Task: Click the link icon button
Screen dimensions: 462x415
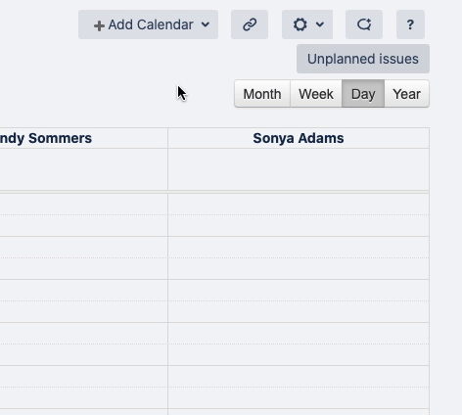Action: point(250,24)
